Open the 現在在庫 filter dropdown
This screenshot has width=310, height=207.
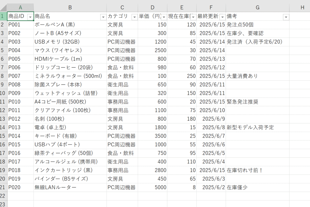[193, 17]
